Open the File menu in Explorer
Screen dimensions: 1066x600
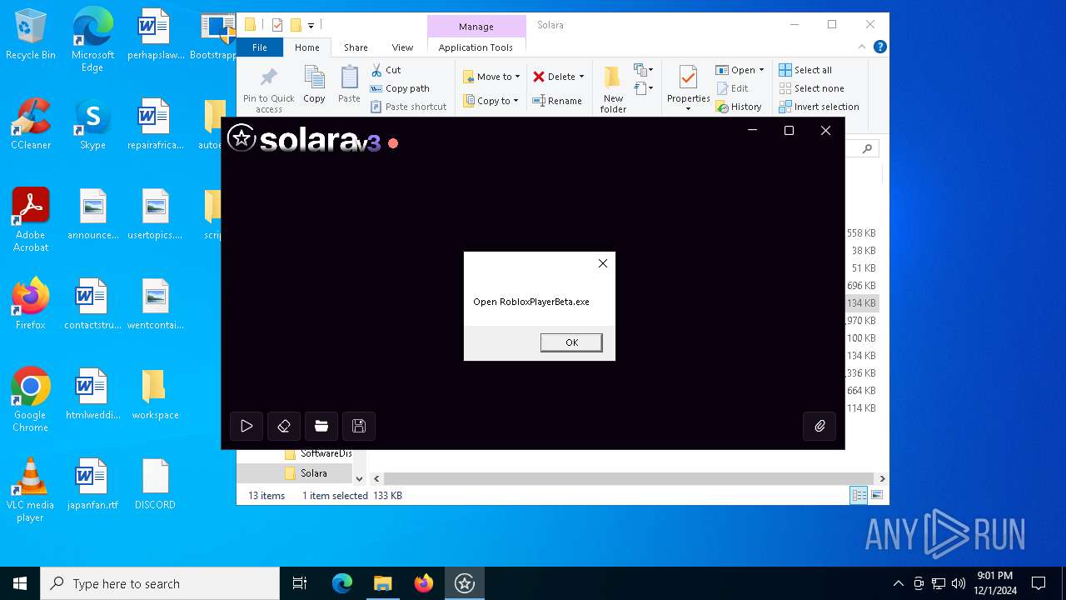260,47
